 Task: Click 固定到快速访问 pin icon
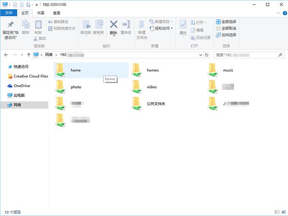coord(11,25)
